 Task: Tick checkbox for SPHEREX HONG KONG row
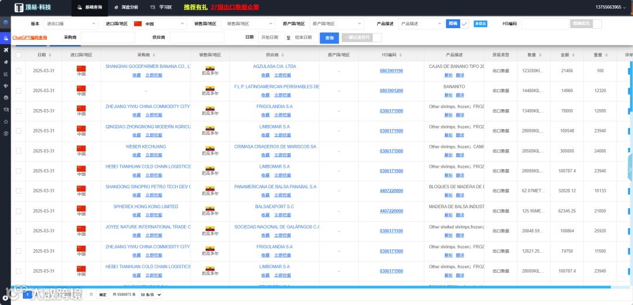tap(19, 211)
